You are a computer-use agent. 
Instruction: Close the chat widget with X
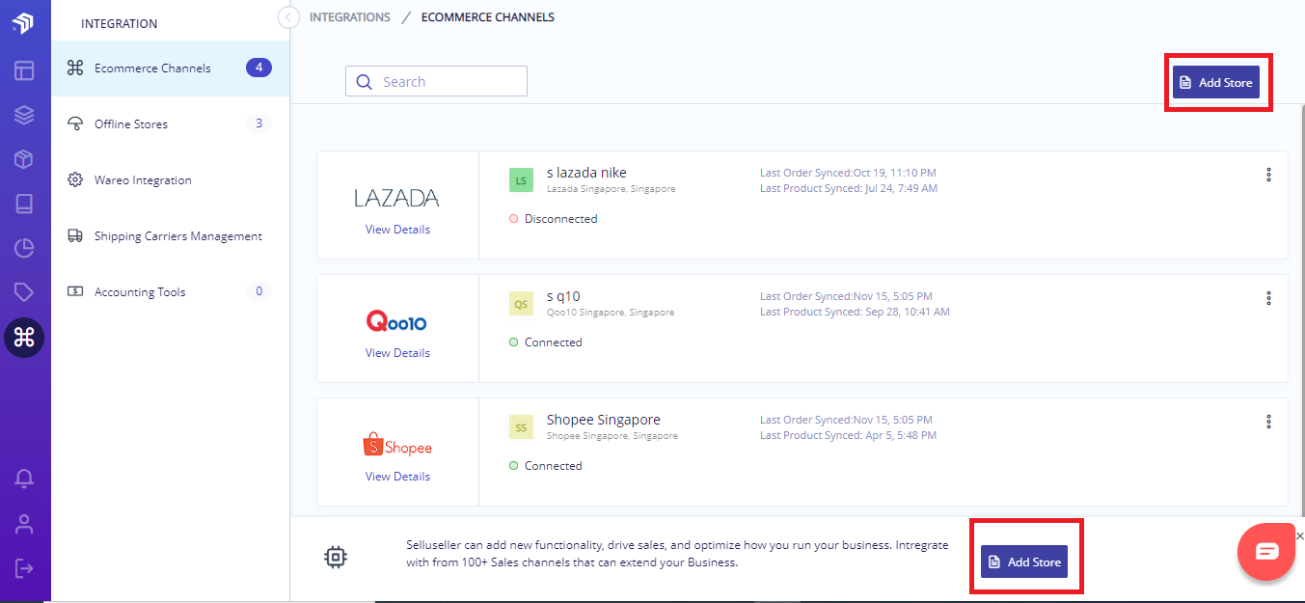(x=1299, y=535)
